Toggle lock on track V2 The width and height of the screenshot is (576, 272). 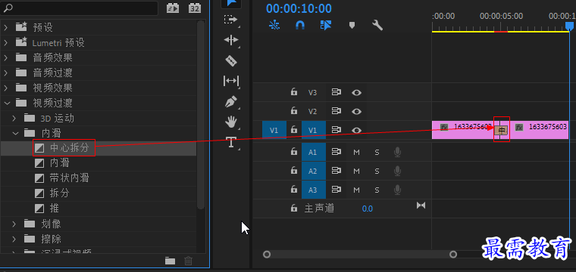click(294, 110)
